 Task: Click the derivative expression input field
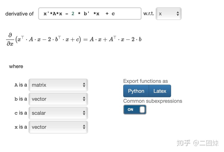point(90,14)
